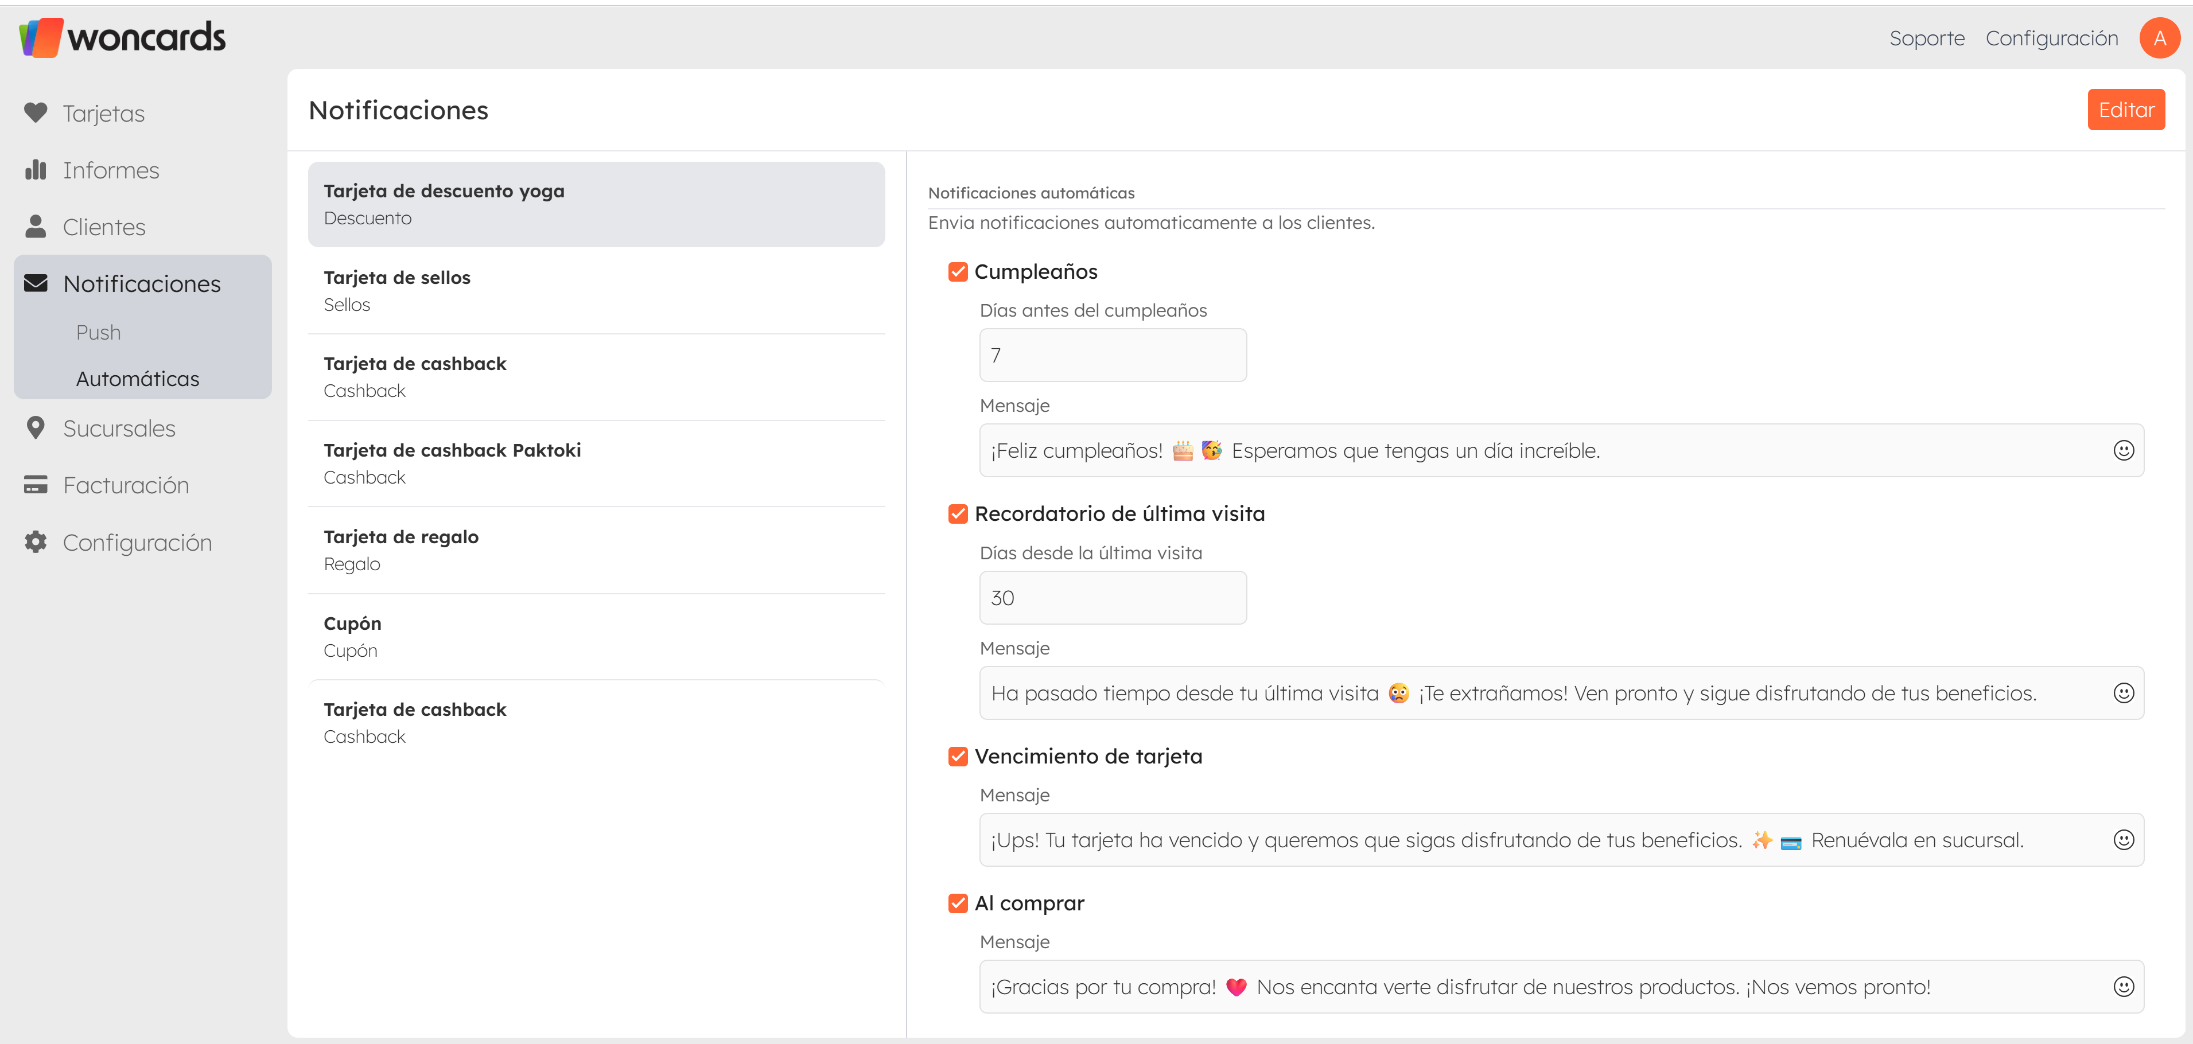Viewport: 2193px width, 1044px height.
Task: Click the user avatar A icon
Action: tap(2159, 38)
